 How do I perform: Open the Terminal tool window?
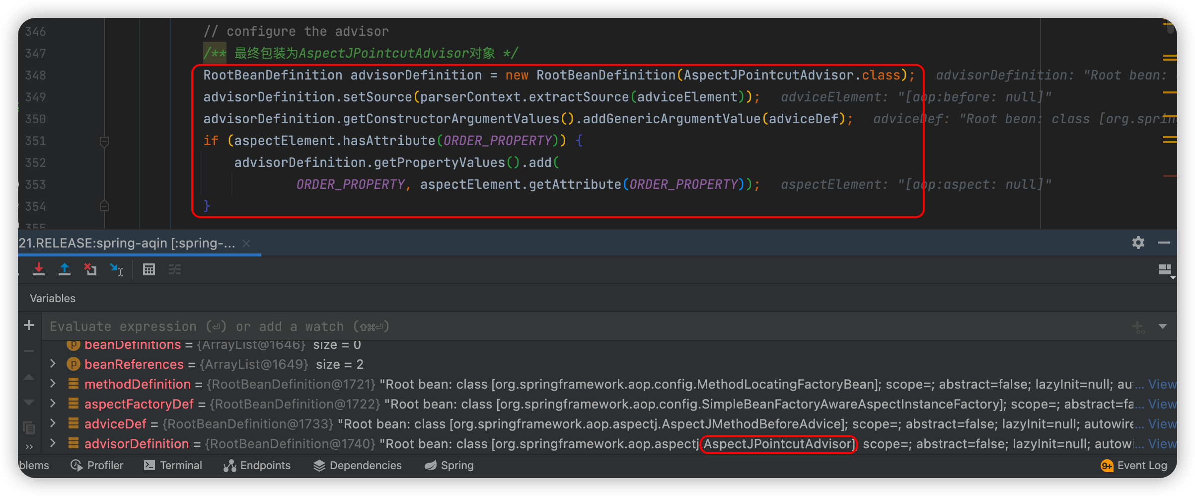[x=173, y=465]
